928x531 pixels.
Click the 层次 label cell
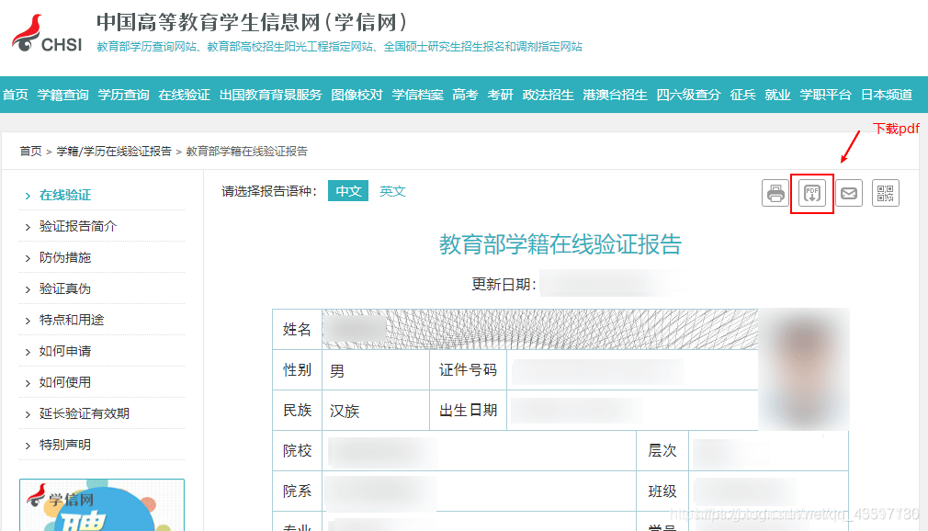[x=662, y=451]
